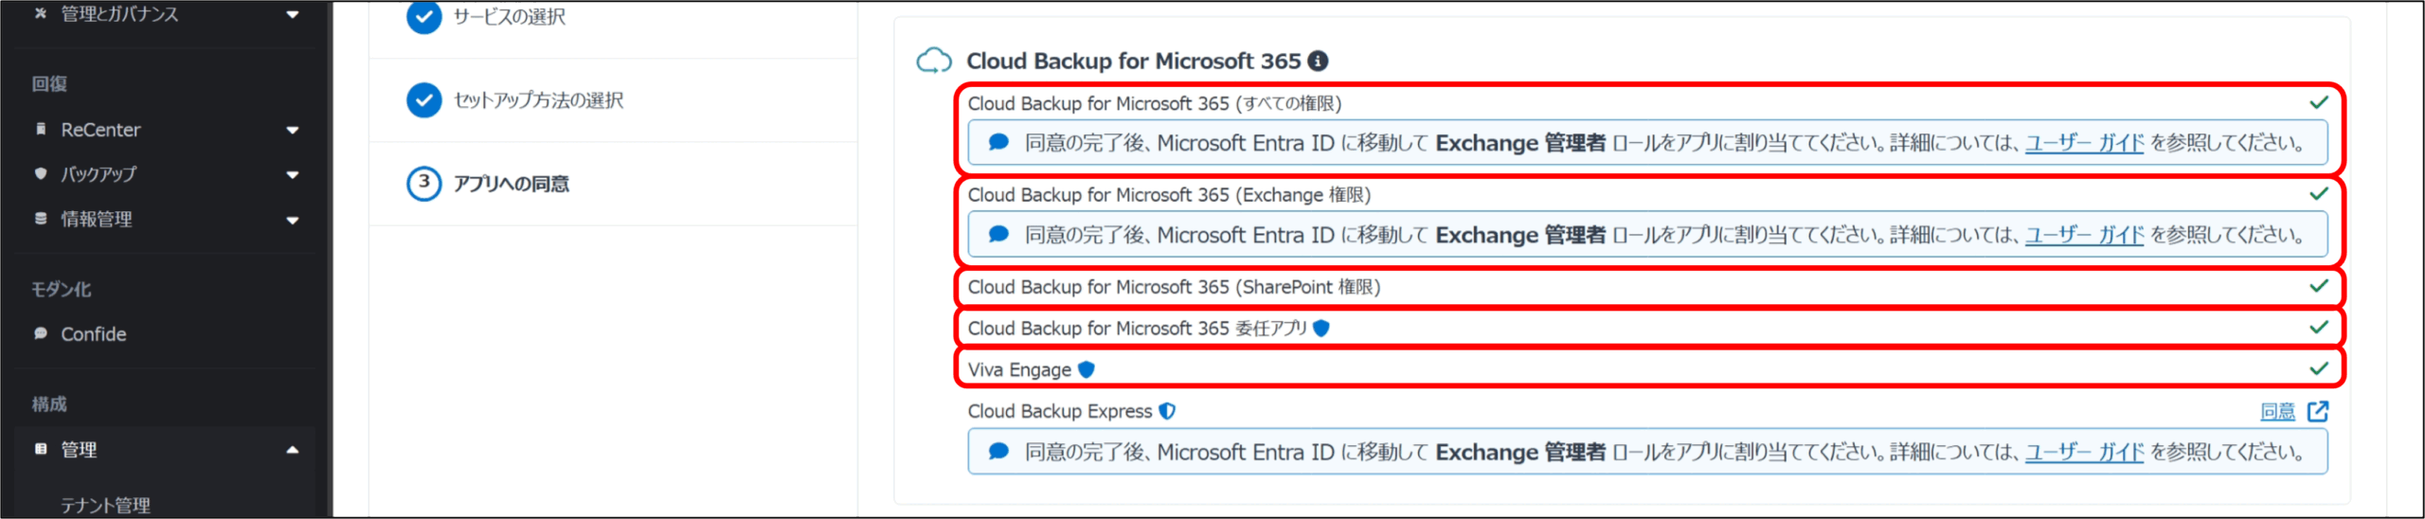The height and width of the screenshot is (519, 2425).
Task: Select step 3 アプリへの同意
Action: click(511, 184)
